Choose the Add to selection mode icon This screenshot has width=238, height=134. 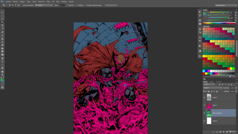[x=13, y=5]
